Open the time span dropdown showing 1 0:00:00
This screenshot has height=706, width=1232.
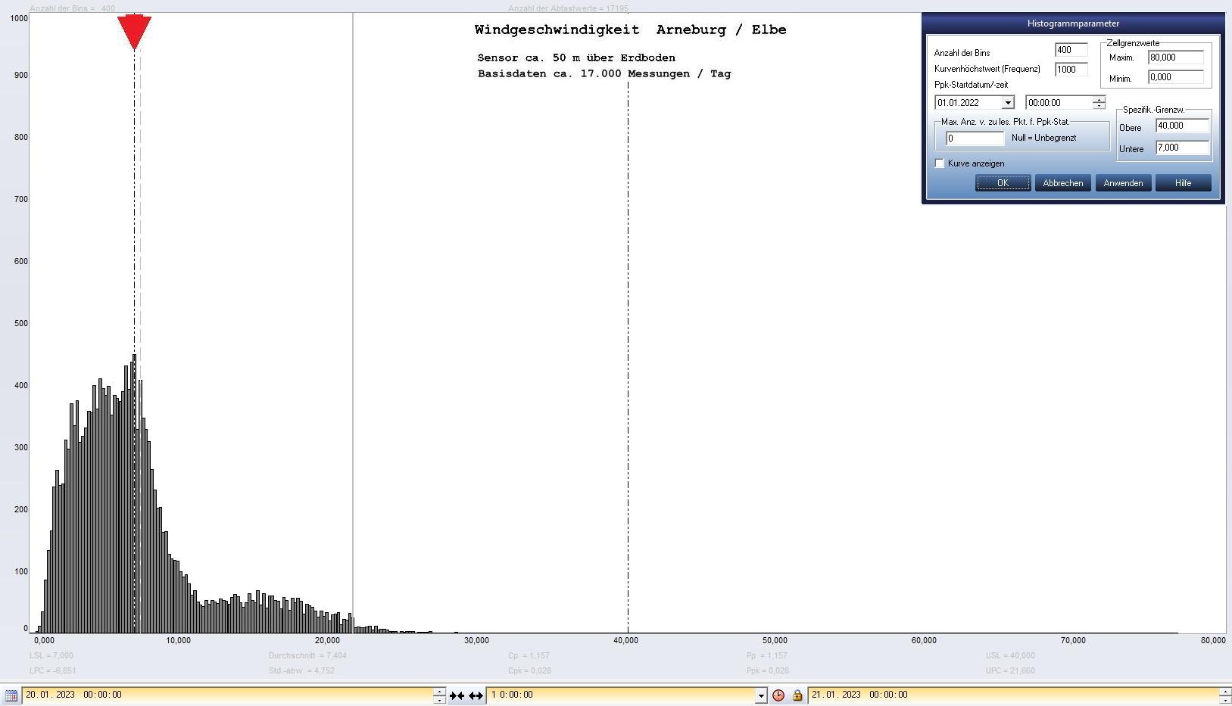[761, 695]
